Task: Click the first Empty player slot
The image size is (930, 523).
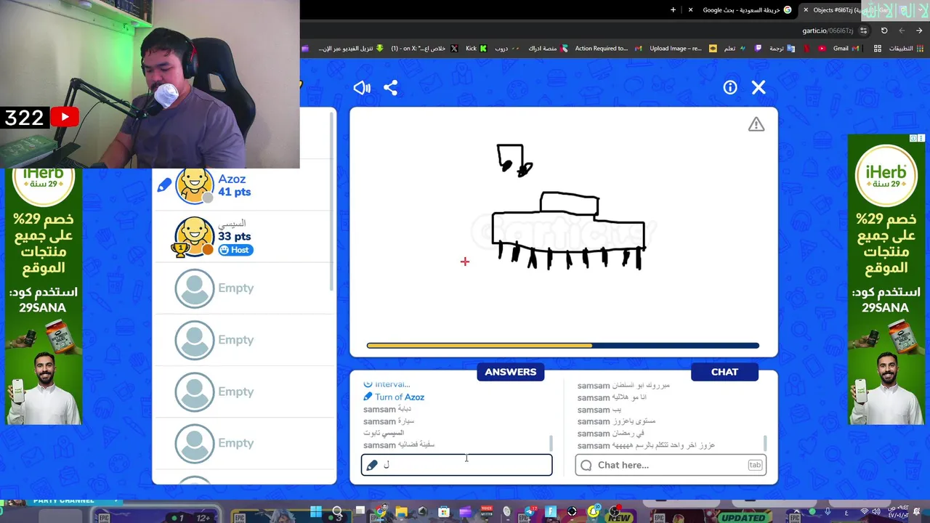Action: tap(244, 288)
